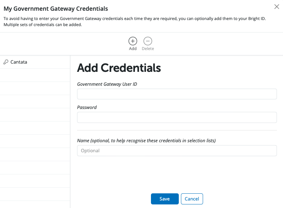Click the "Password" field label
283x208 pixels.
pyautogui.click(x=87, y=107)
